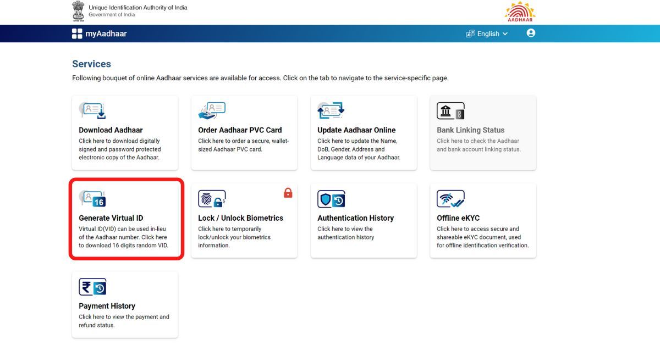Click the Download Aadhaar card icon
The width and height of the screenshot is (660, 346).
tap(92, 111)
